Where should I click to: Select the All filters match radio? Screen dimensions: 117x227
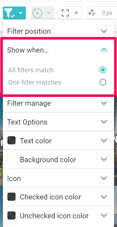click(103, 70)
